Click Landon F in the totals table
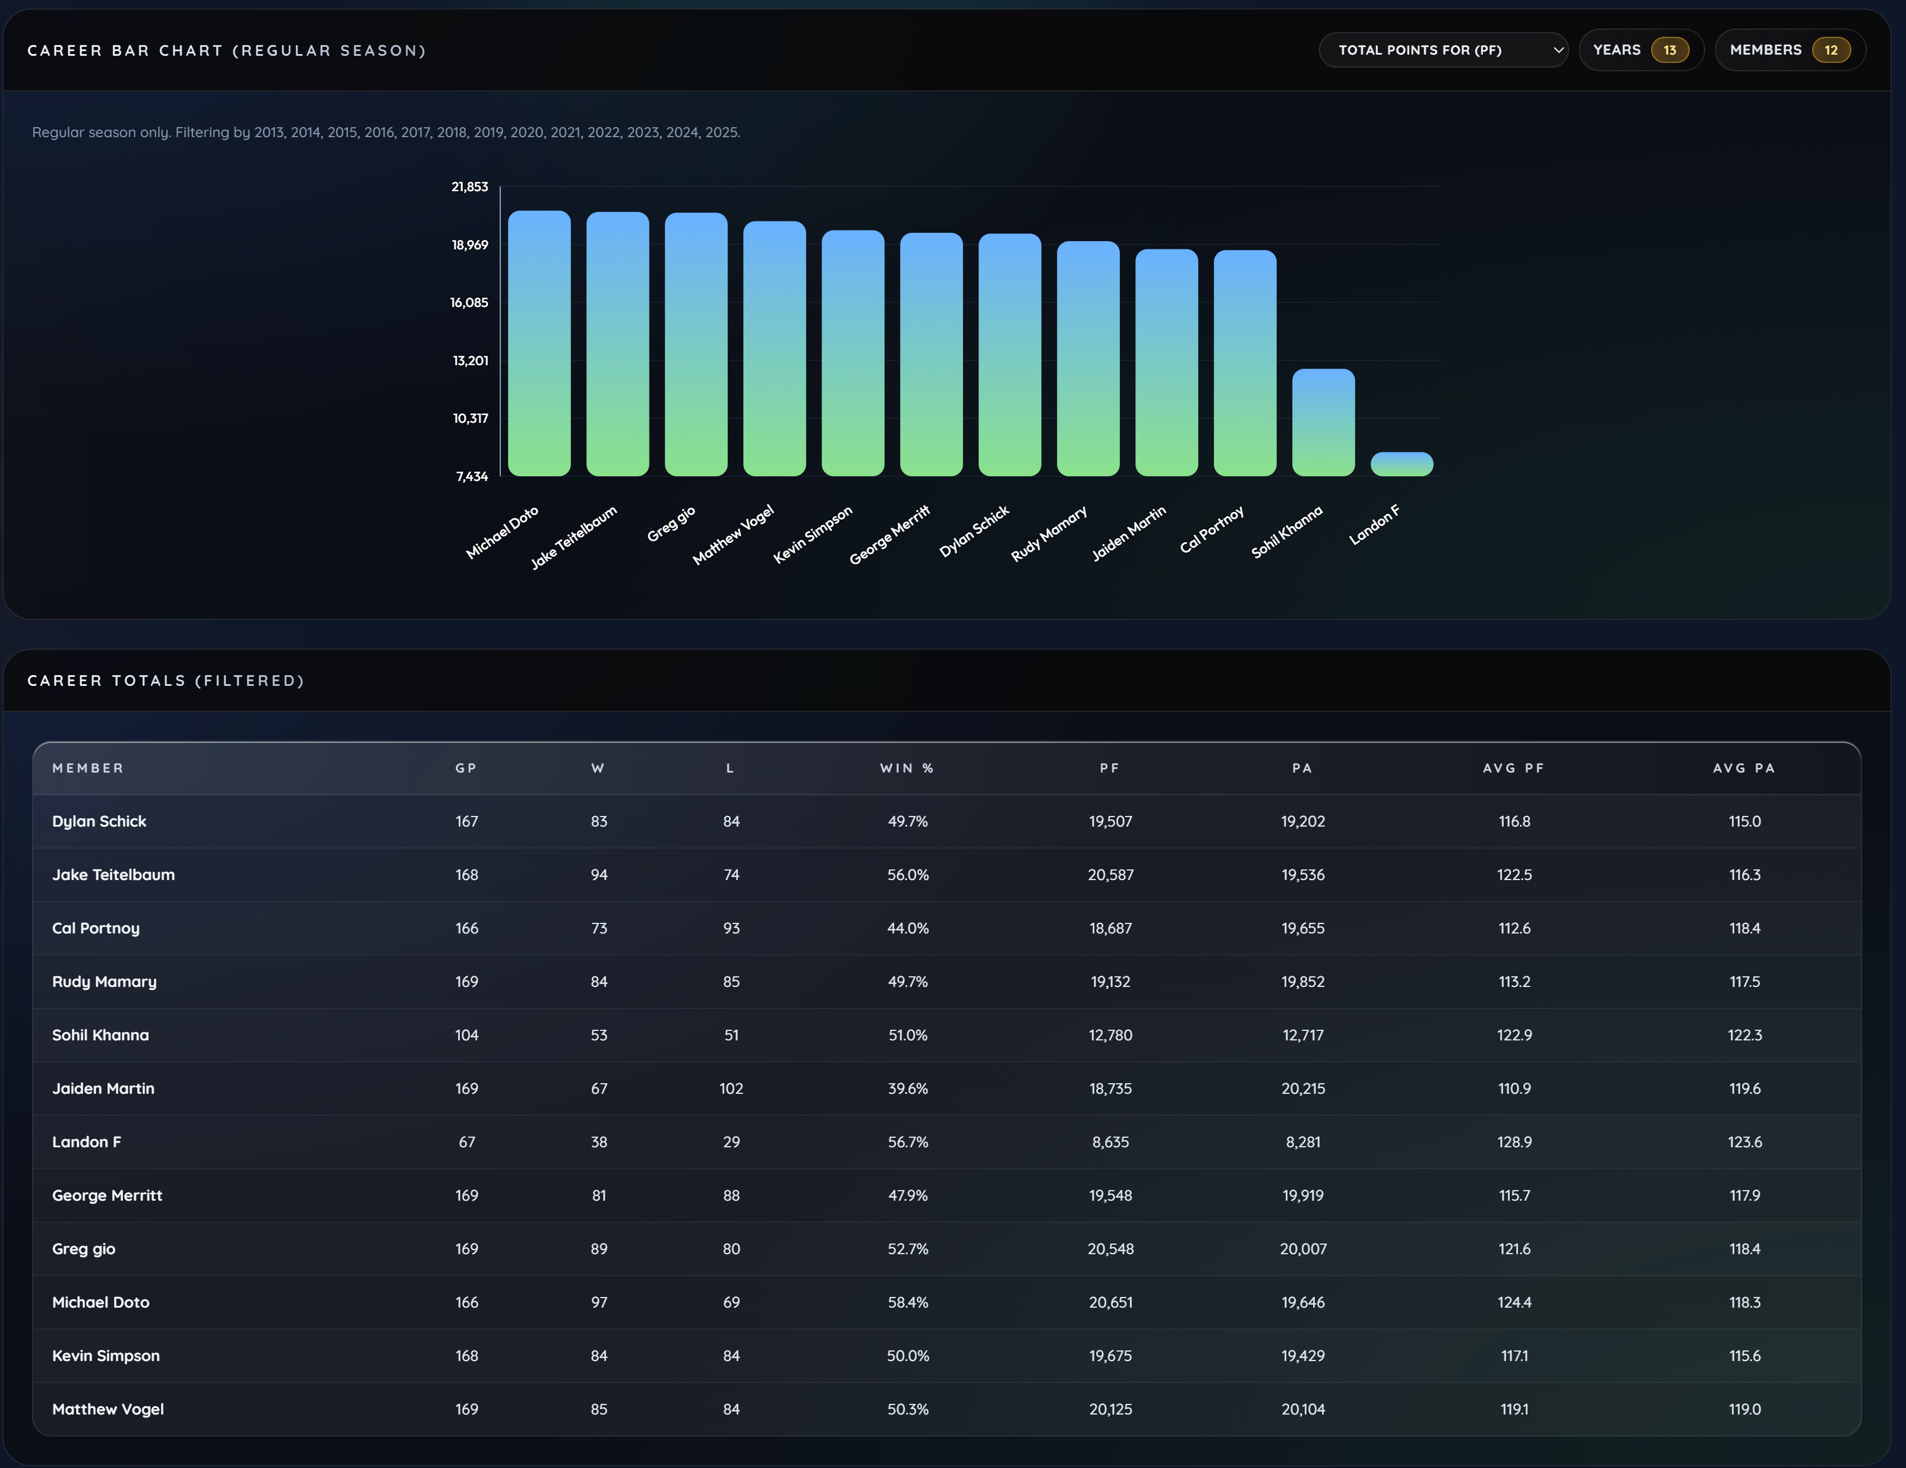The width and height of the screenshot is (1906, 1468). pyautogui.click(x=86, y=1142)
